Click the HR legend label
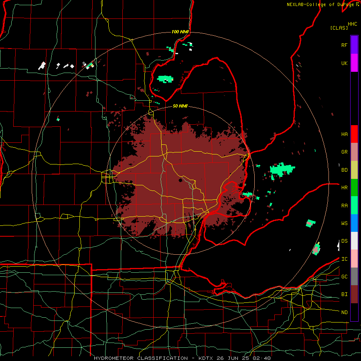This screenshot has width=361, height=361. [x=344, y=188]
